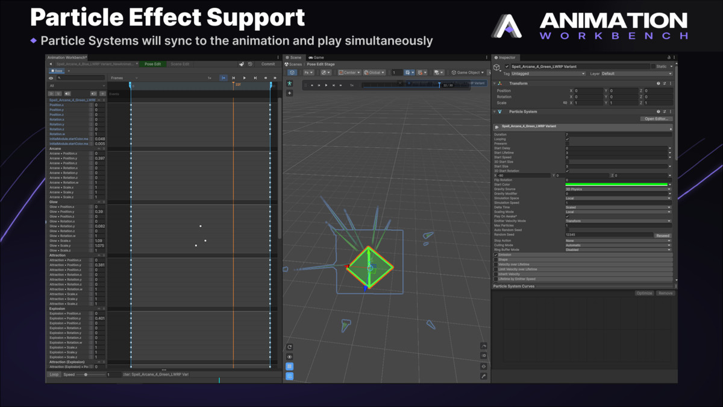Image resolution: width=723 pixels, height=407 pixels.
Task: Go back with the left arrow by clip name
Action: click(51, 64)
